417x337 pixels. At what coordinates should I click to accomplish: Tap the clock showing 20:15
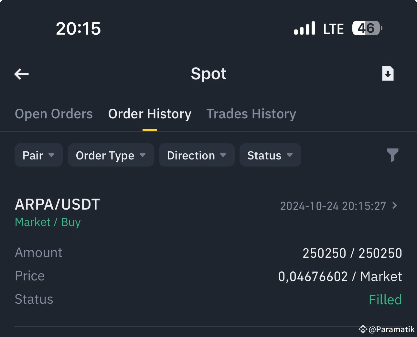coord(78,28)
